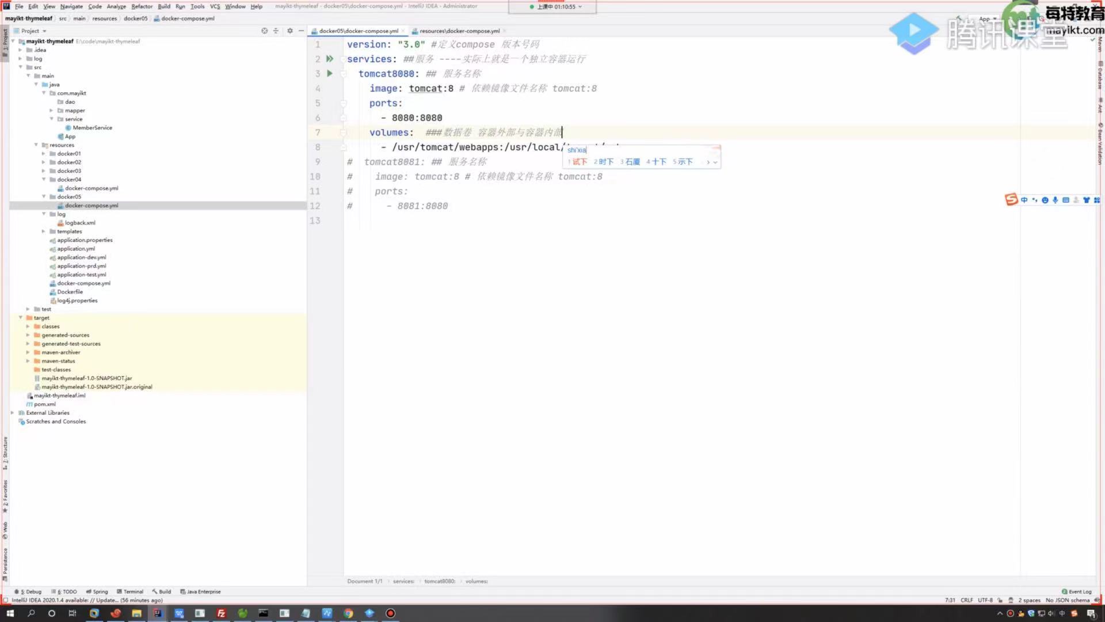Click Sogou input method logo icon
The height and width of the screenshot is (622, 1105).
tap(1011, 200)
